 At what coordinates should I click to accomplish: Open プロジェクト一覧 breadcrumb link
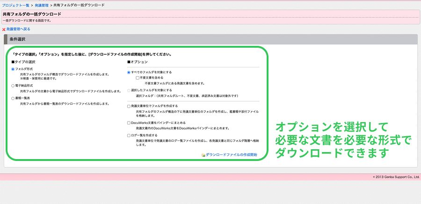coord(15,5)
